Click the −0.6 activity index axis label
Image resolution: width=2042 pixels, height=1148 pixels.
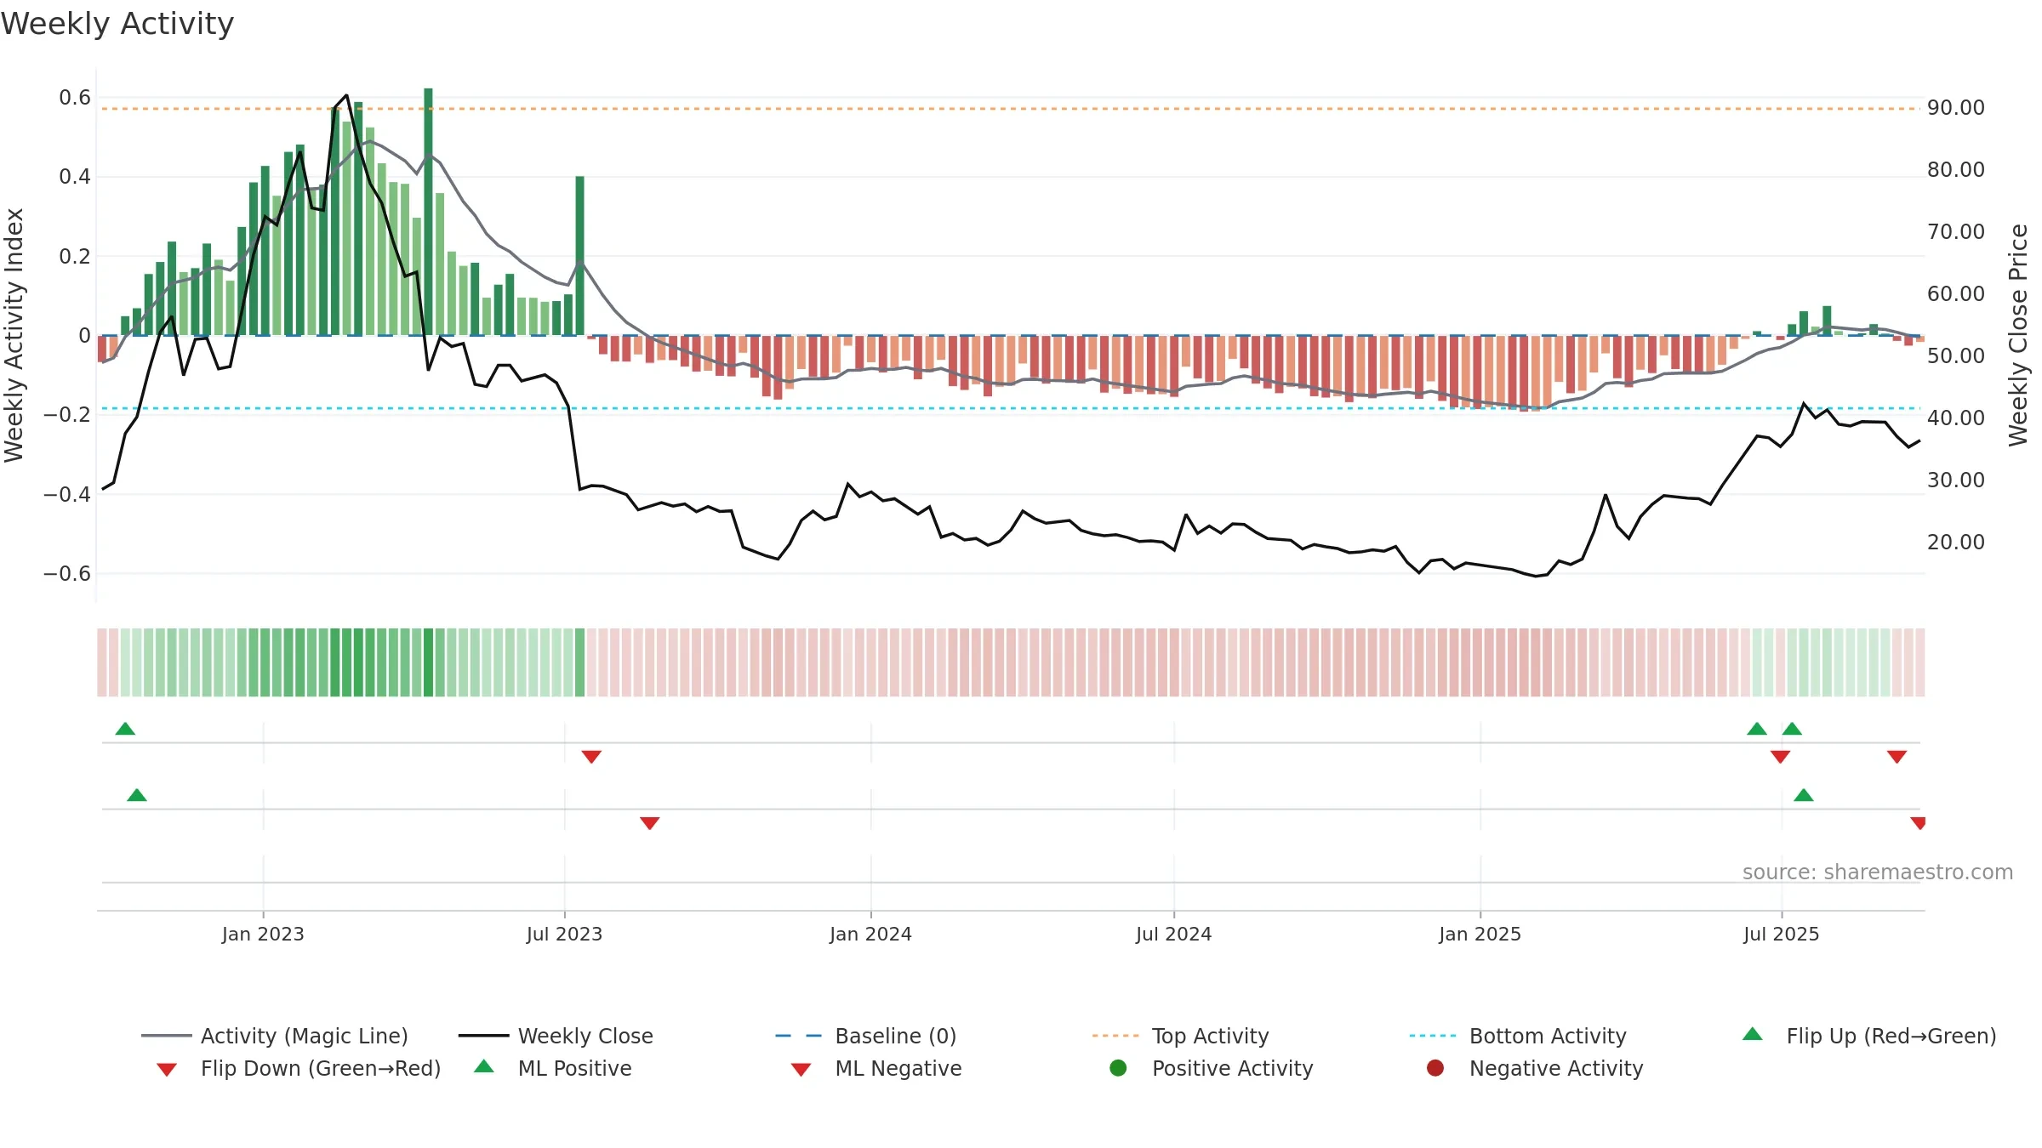(67, 574)
